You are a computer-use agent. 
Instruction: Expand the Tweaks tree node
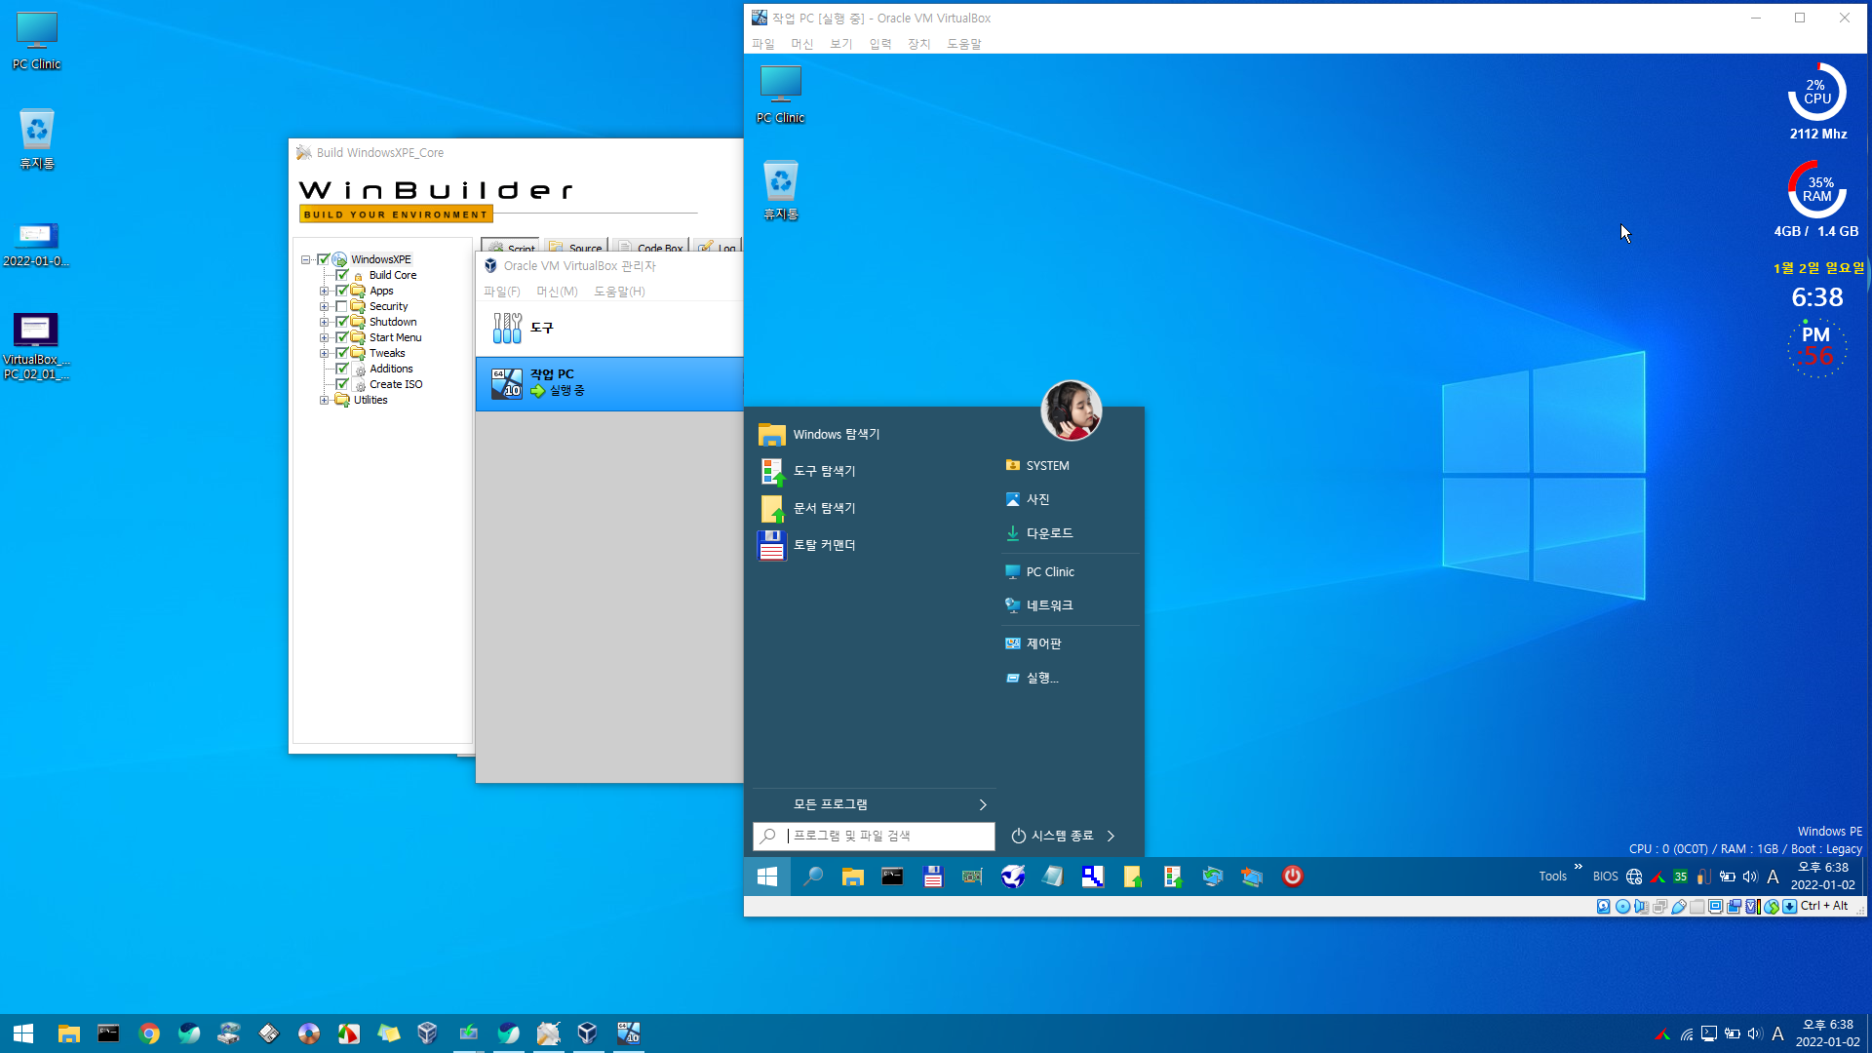pos(324,353)
